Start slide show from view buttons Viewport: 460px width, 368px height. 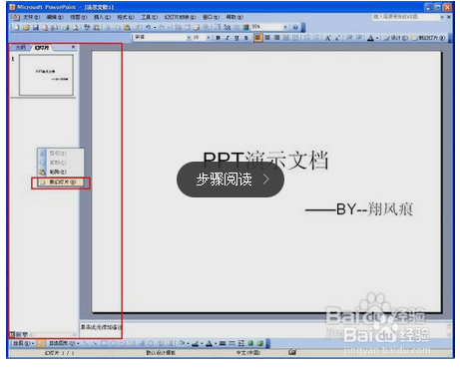(x=25, y=334)
